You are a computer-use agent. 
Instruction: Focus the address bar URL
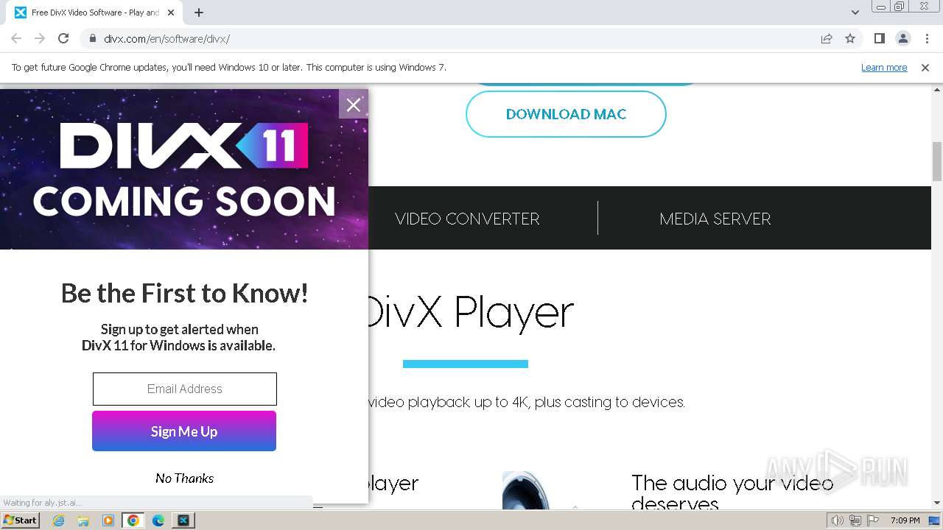coord(166,39)
